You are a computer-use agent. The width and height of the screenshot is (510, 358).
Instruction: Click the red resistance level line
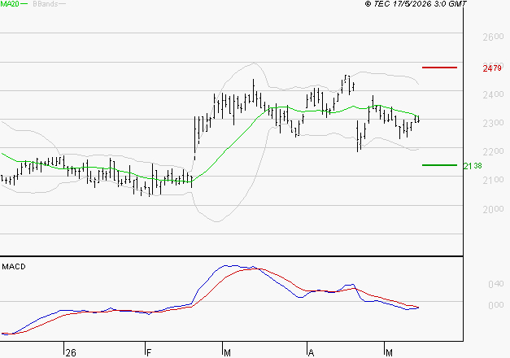(439, 68)
